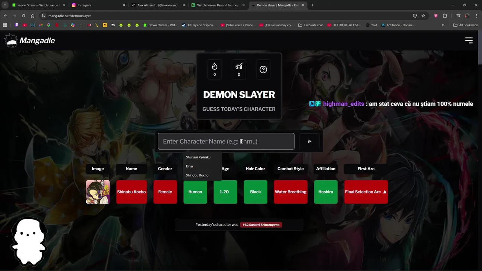Open the Favourites bar folder
The image size is (482, 271).
pos(311,25)
